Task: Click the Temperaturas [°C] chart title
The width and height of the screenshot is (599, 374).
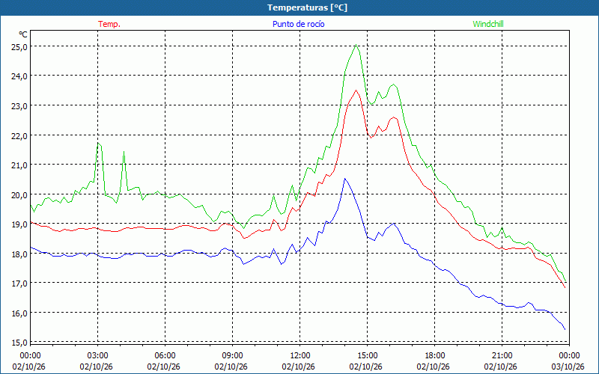Action: pyautogui.click(x=307, y=7)
